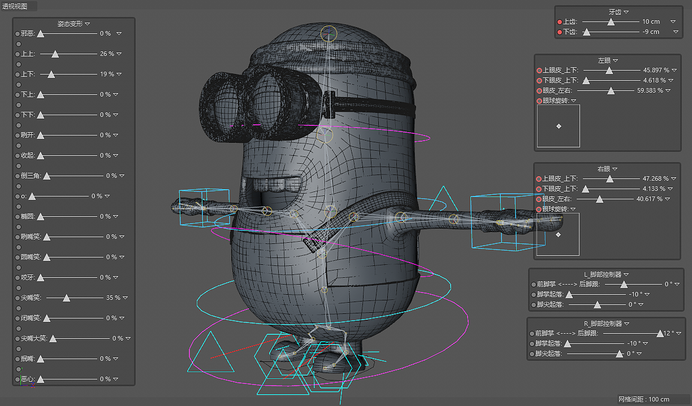
Task: Click 前脚掌 slider handle in R_脚部控制器
Action: [x=660, y=334]
